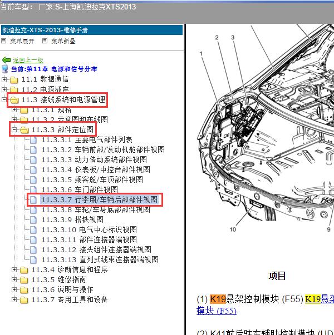Screen dimensions: 334x335
Task: Click the 11.3.3.5 document page icon
Action: (x=33, y=180)
